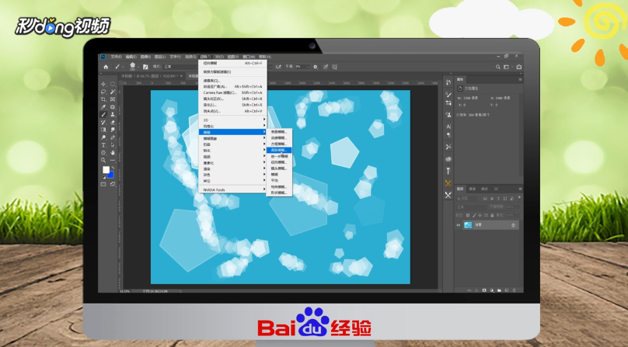
Task: Select the Crop tool
Action: tap(103, 99)
